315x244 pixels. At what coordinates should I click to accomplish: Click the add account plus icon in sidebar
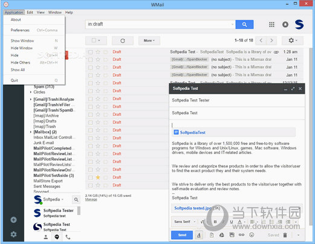pyautogui.click(x=13, y=220)
